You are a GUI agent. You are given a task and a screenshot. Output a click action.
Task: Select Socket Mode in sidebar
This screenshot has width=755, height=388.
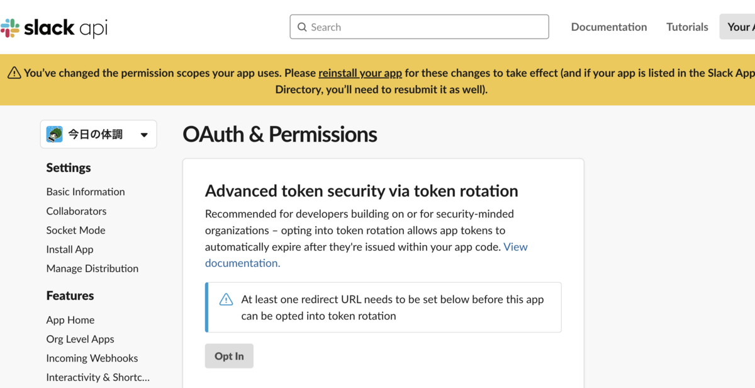coord(75,230)
